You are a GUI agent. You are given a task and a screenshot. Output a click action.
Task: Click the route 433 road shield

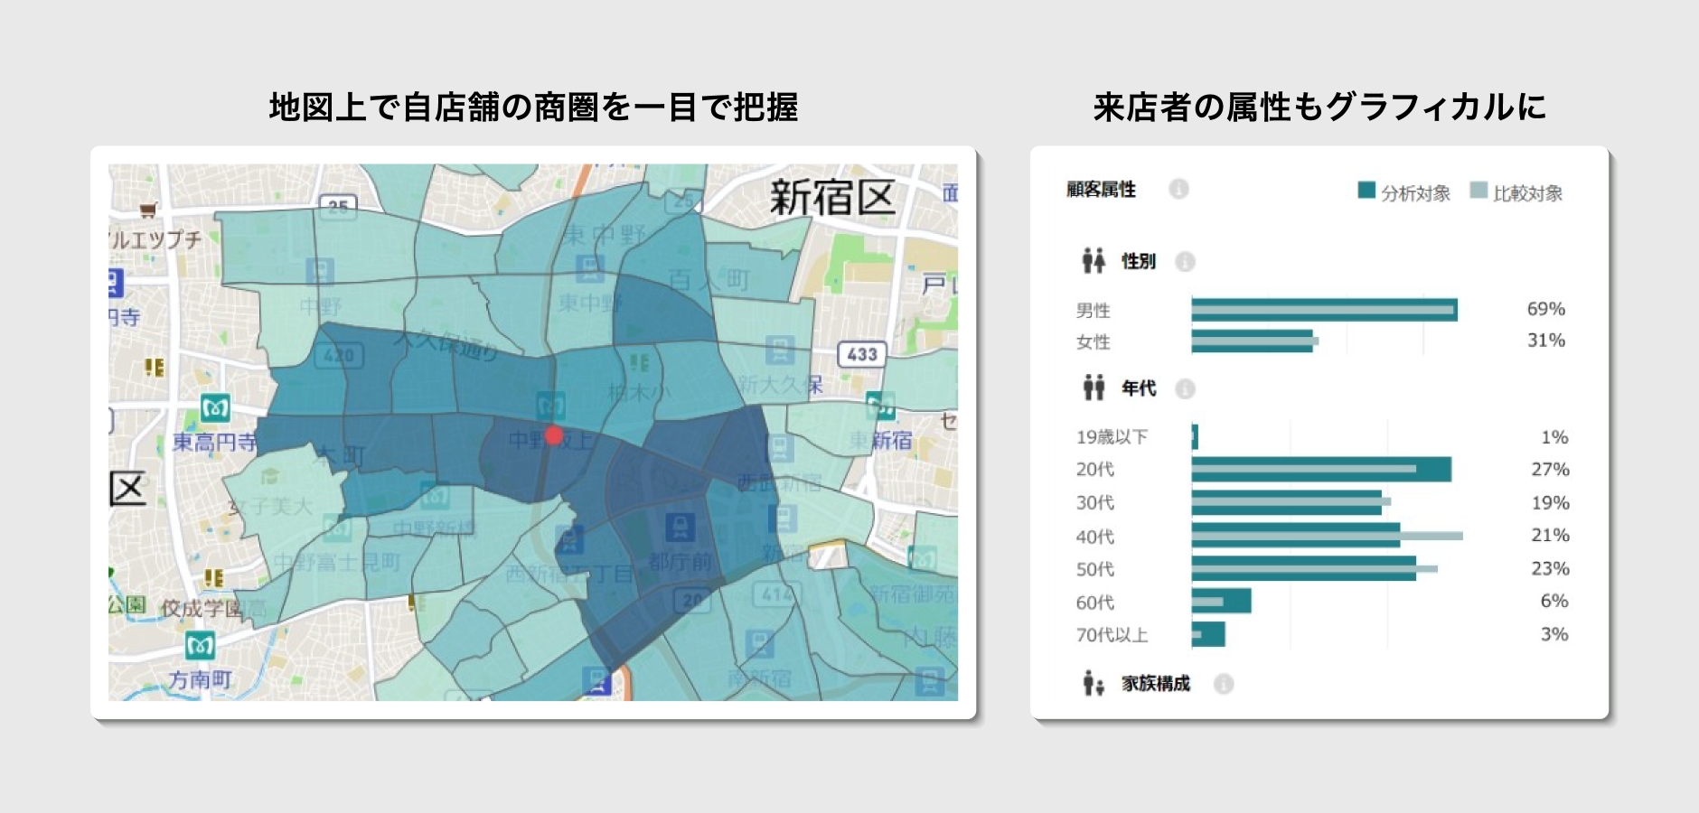862,354
